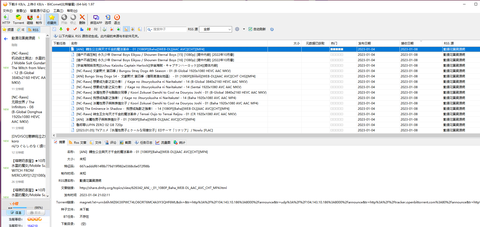Select the 鲁邦零LUPIN ZERO 02 GB 720p row
Image resolution: width=480 pixels, height=227 pixels.
[266, 125]
